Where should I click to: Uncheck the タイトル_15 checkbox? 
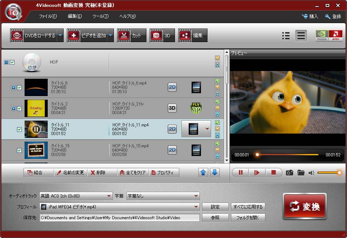click(x=20, y=150)
